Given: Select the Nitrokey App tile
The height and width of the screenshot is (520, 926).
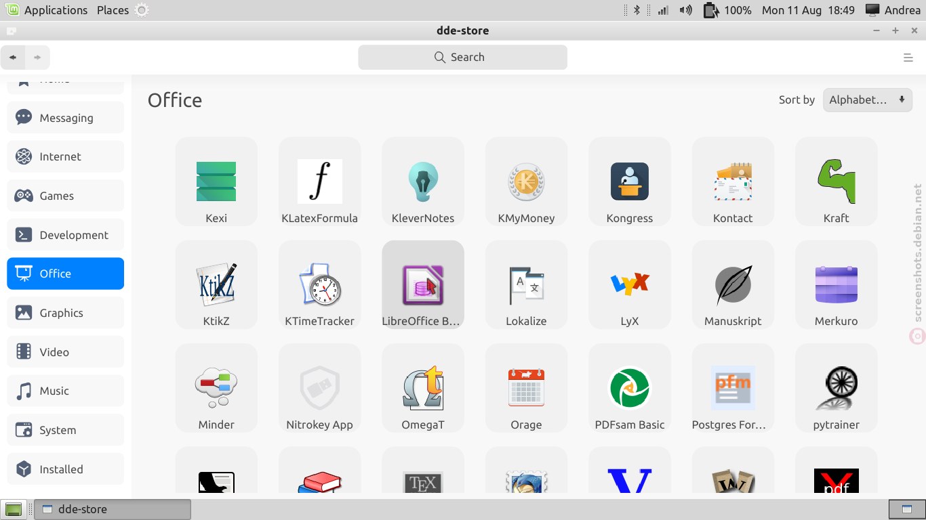Looking at the screenshot, I should (319, 388).
